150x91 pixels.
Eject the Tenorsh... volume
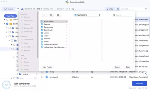tap(33, 47)
